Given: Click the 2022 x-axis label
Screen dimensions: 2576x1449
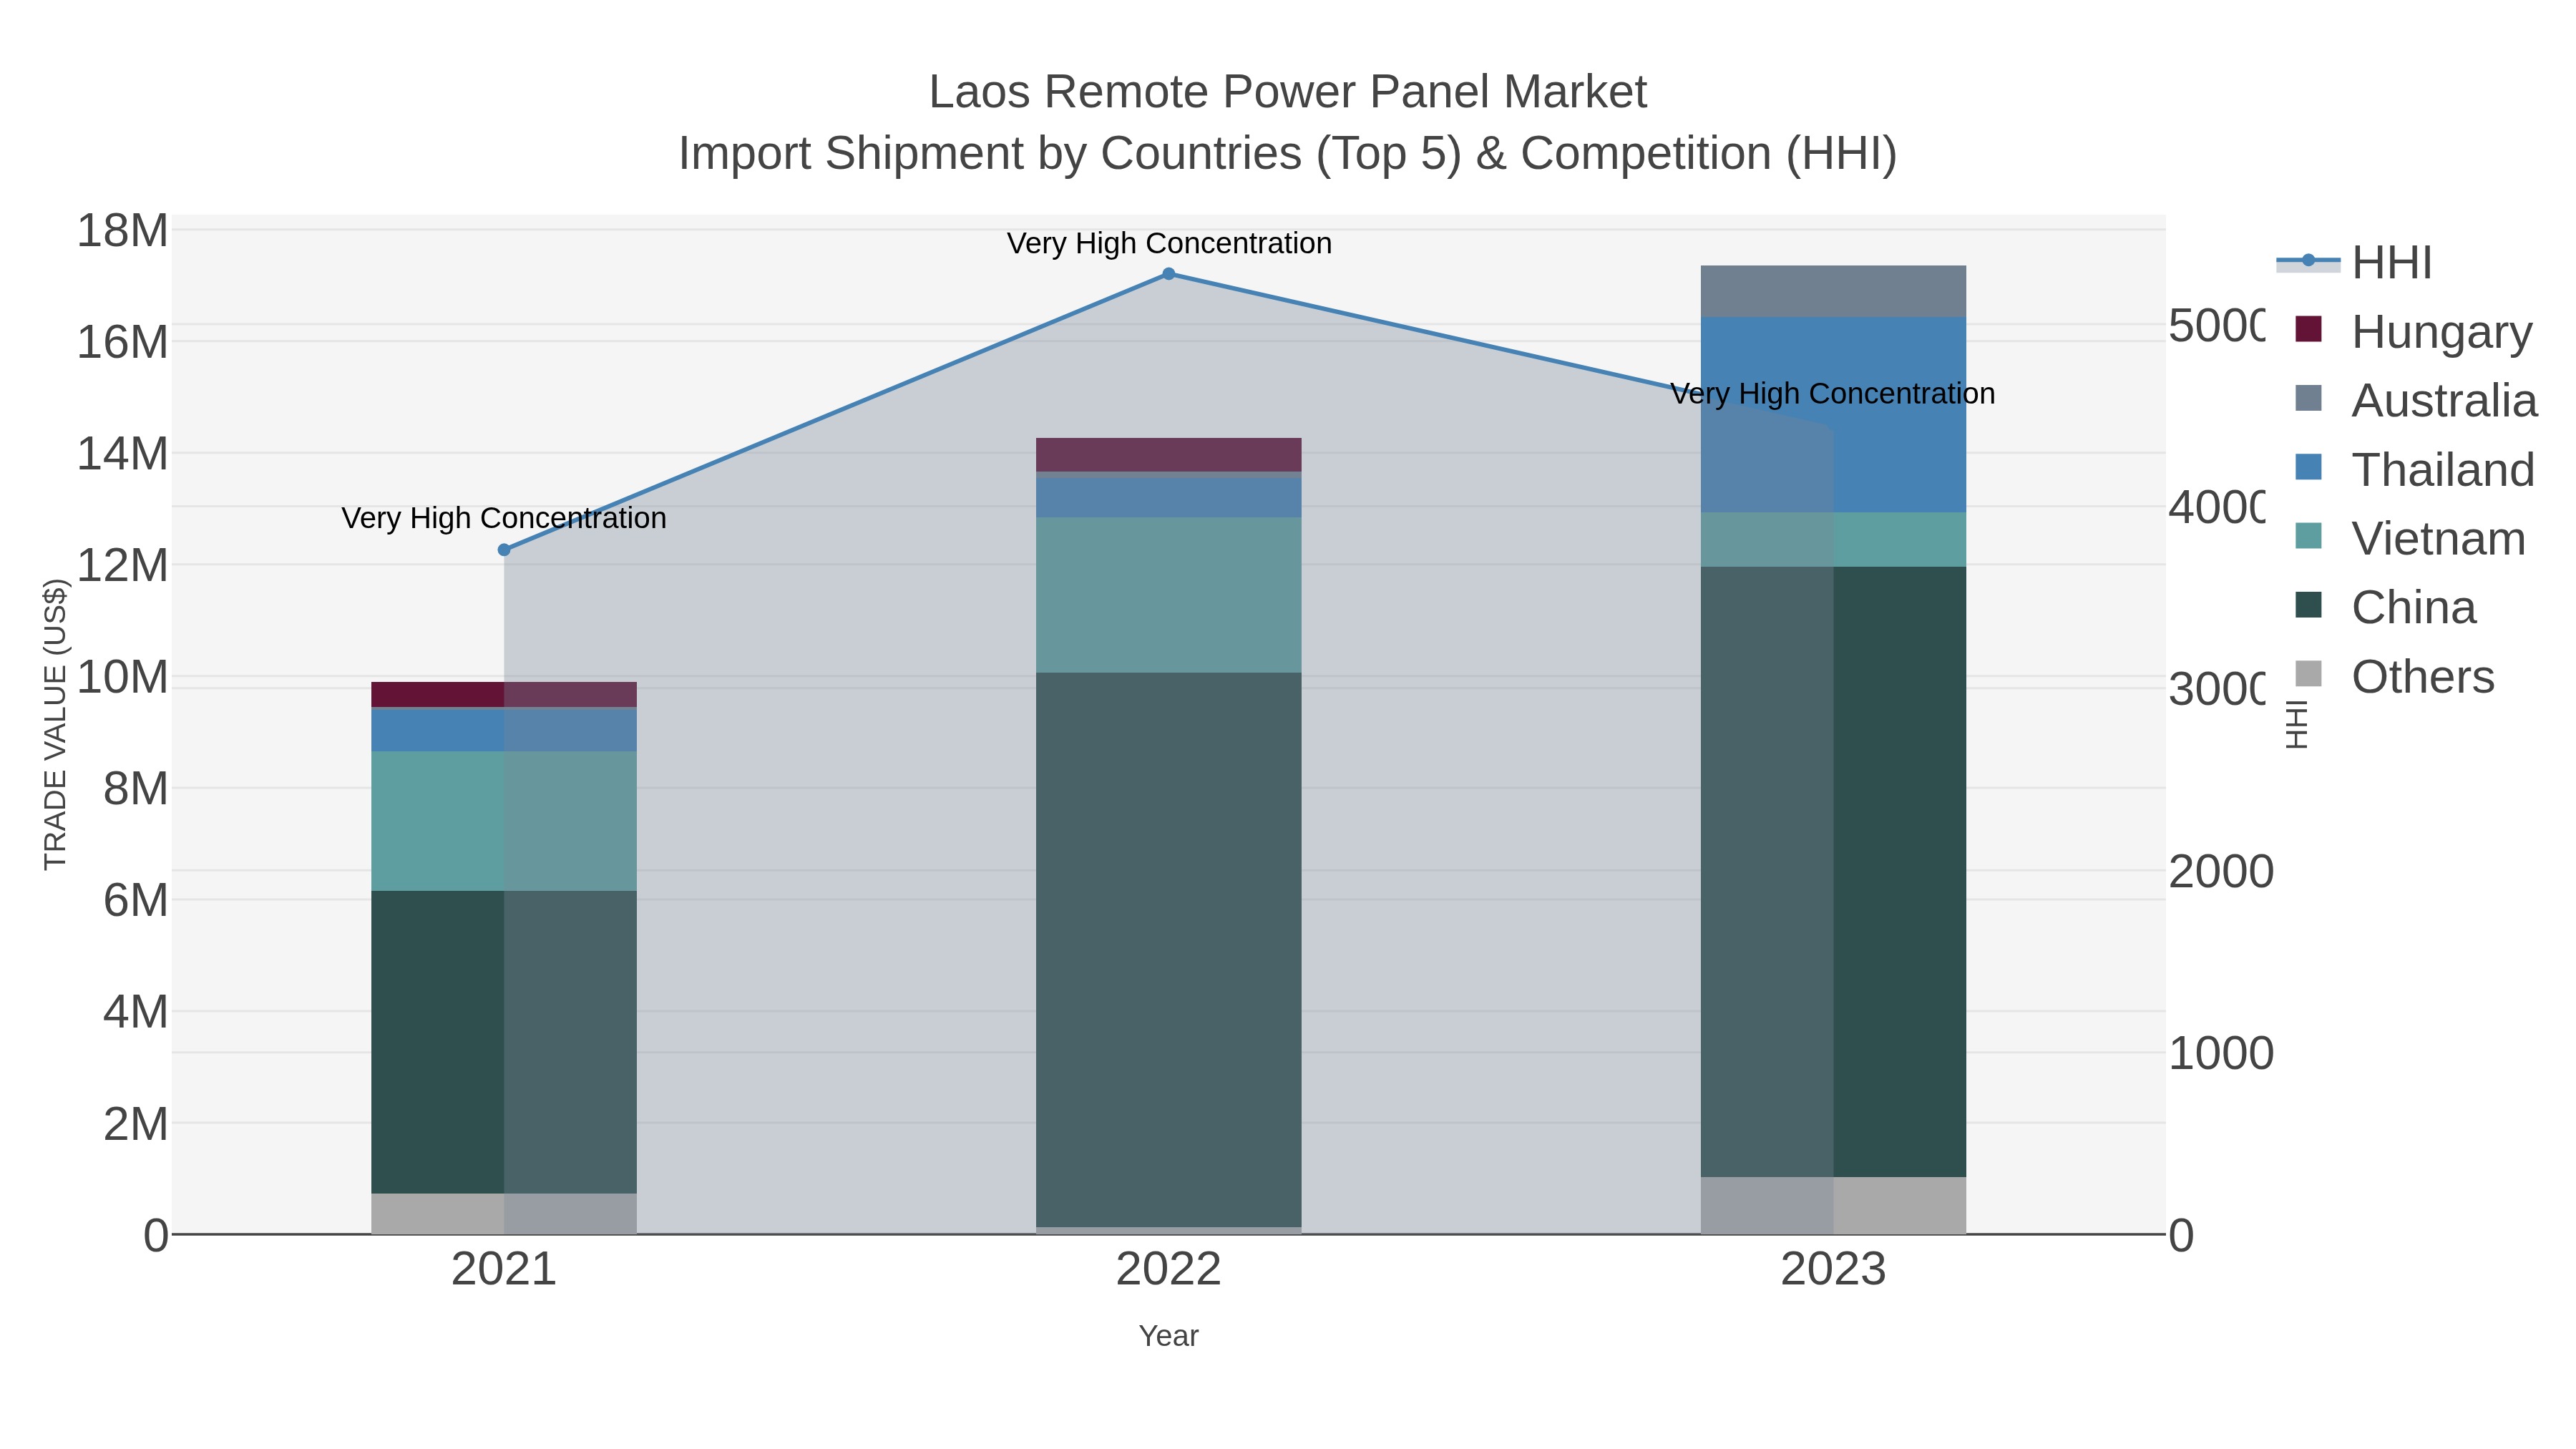Looking at the screenshot, I should (x=1168, y=1270).
